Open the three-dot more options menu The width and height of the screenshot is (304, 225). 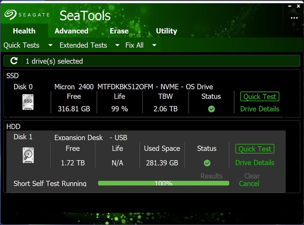[294, 18]
